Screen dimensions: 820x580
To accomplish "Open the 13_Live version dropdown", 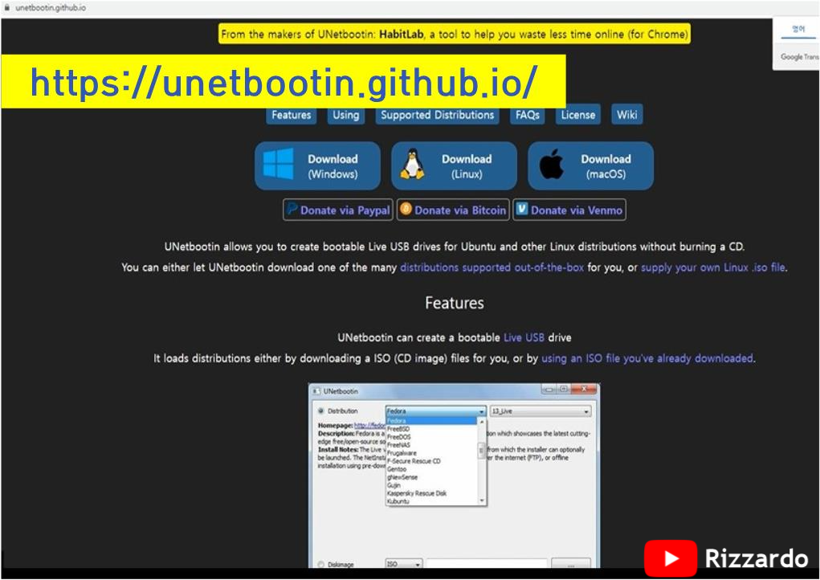I will (x=541, y=411).
